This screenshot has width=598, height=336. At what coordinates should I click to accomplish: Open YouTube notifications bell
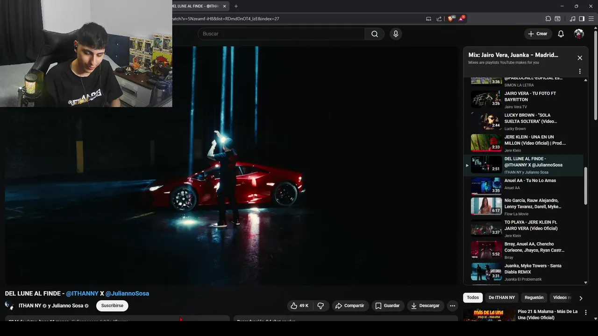[561, 34]
